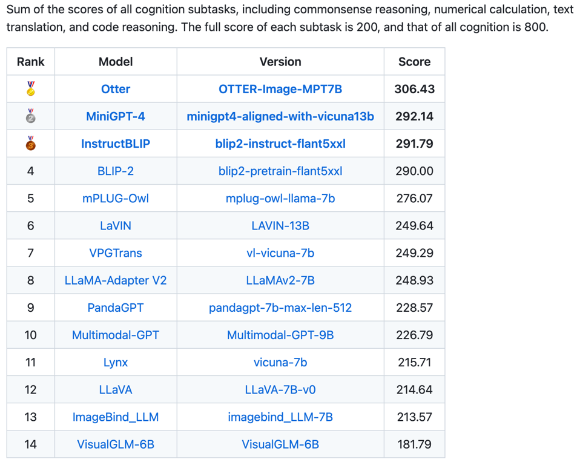Select the score 215.71

(x=414, y=362)
